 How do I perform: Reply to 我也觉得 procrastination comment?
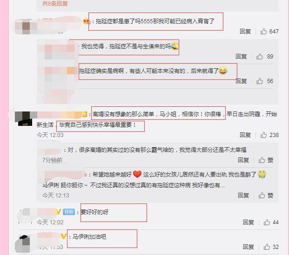241,57
